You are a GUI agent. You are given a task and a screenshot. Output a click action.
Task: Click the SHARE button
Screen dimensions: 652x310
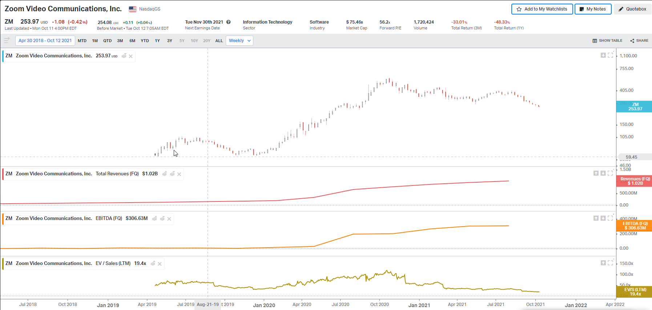(639, 41)
